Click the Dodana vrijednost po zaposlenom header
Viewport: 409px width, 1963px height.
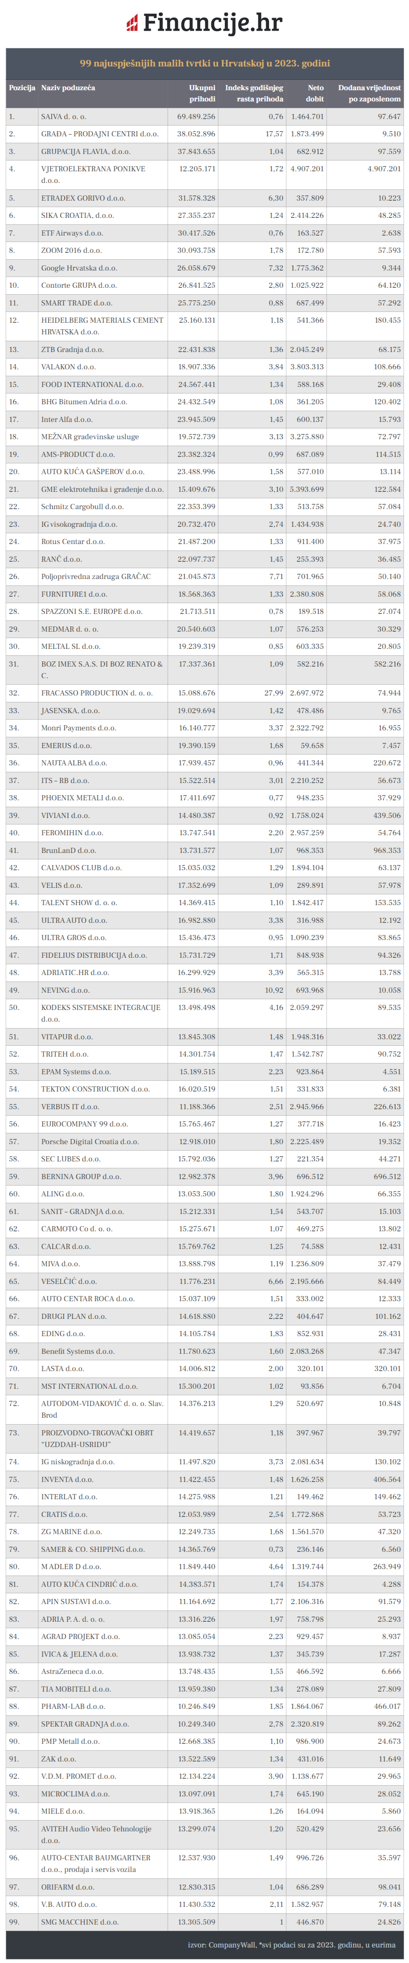[x=369, y=93]
